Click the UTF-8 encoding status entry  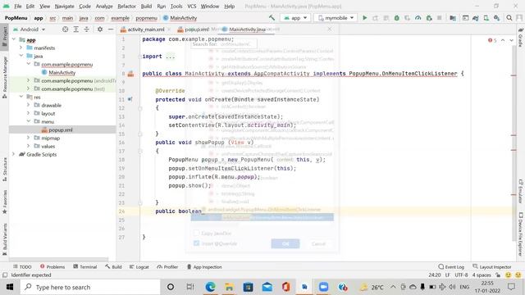point(461,275)
